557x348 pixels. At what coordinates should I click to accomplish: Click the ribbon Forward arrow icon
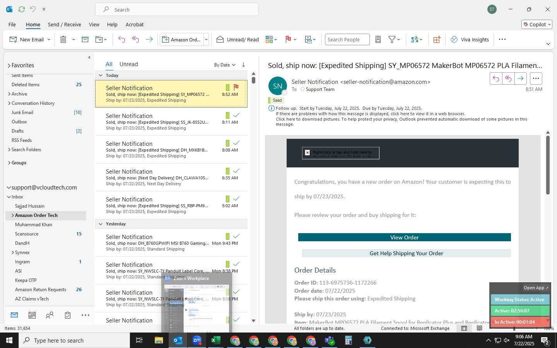click(x=149, y=39)
